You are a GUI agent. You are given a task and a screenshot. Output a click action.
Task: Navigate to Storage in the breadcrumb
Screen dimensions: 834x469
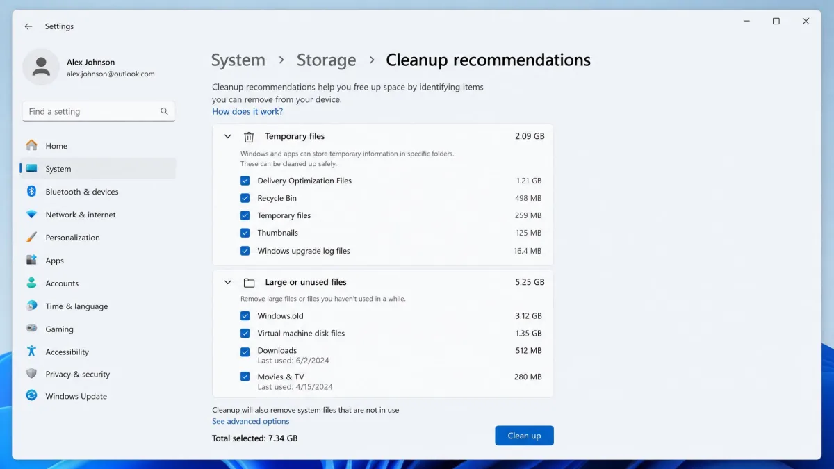pos(326,60)
